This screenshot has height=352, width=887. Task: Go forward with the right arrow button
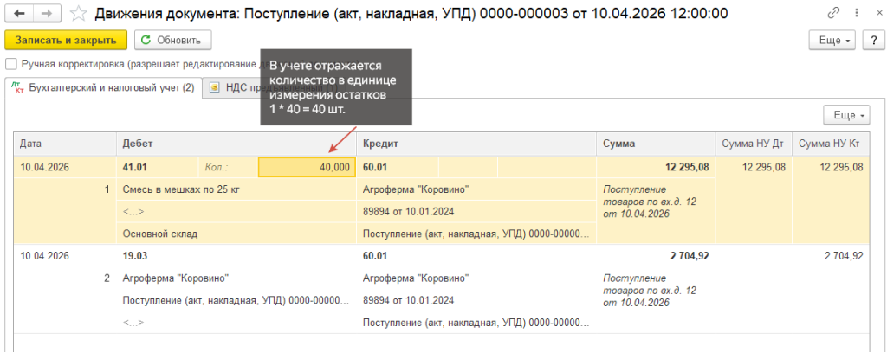49,13
